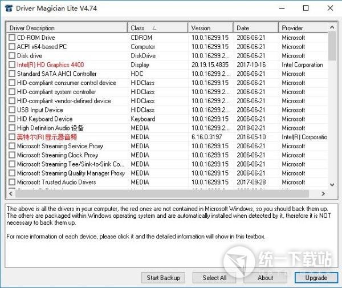This screenshot has height=288, width=342.
Task: Click the Select All button
Action: (214, 278)
